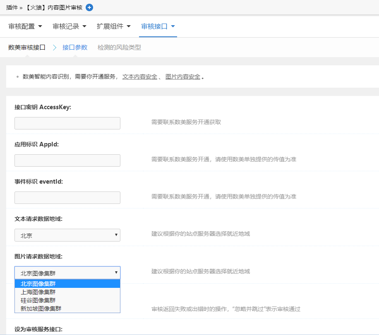Image resolution: width=379 pixels, height=335 pixels.
Task: Select the 接口参数 step
Action: [x=75, y=48]
